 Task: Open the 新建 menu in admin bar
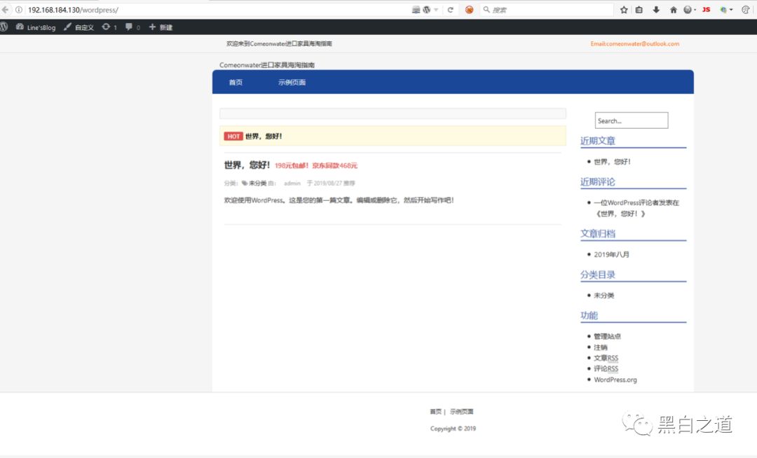[161, 27]
